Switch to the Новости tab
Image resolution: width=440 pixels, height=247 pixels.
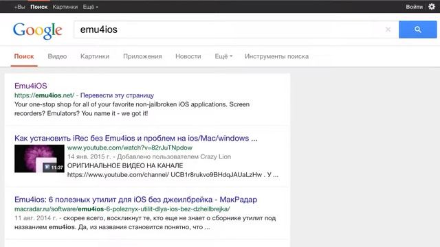click(x=188, y=56)
